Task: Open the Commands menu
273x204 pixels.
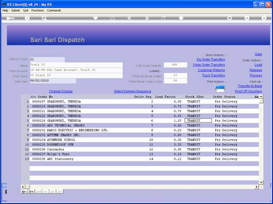Action: pos(54,11)
